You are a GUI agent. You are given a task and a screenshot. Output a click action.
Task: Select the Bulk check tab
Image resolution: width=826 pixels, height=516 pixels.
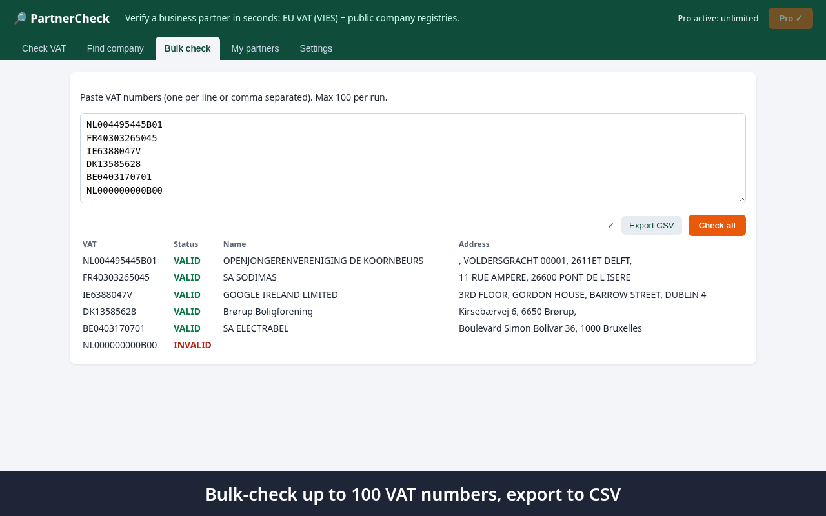(x=188, y=48)
